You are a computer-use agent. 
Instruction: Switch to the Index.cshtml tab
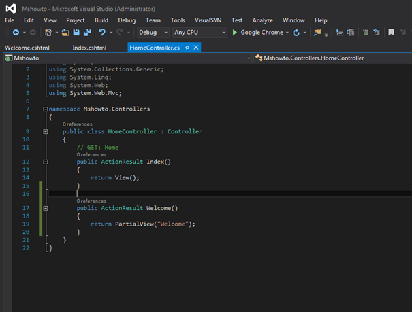(x=89, y=48)
